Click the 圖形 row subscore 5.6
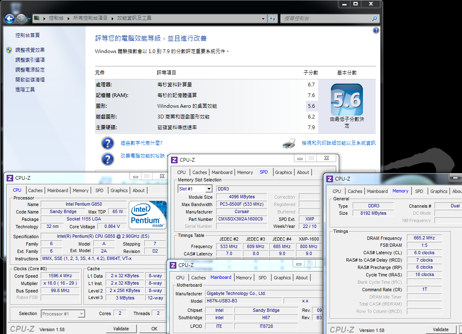Viewport: 462px width, 334px height. pos(311,106)
